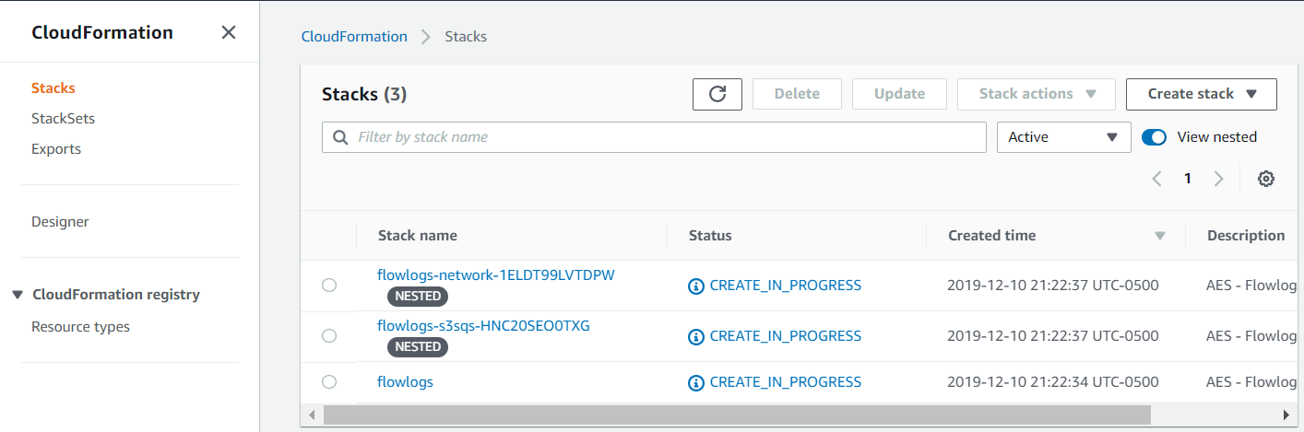The image size is (1304, 432).
Task: Click the Stacks breadcrumb item
Action: pos(466,37)
